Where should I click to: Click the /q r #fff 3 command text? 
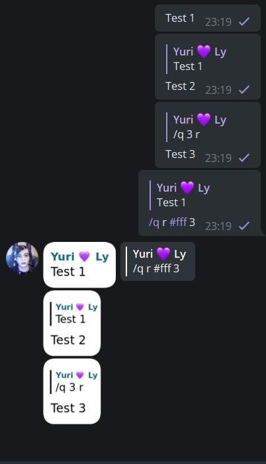coord(172,222)
